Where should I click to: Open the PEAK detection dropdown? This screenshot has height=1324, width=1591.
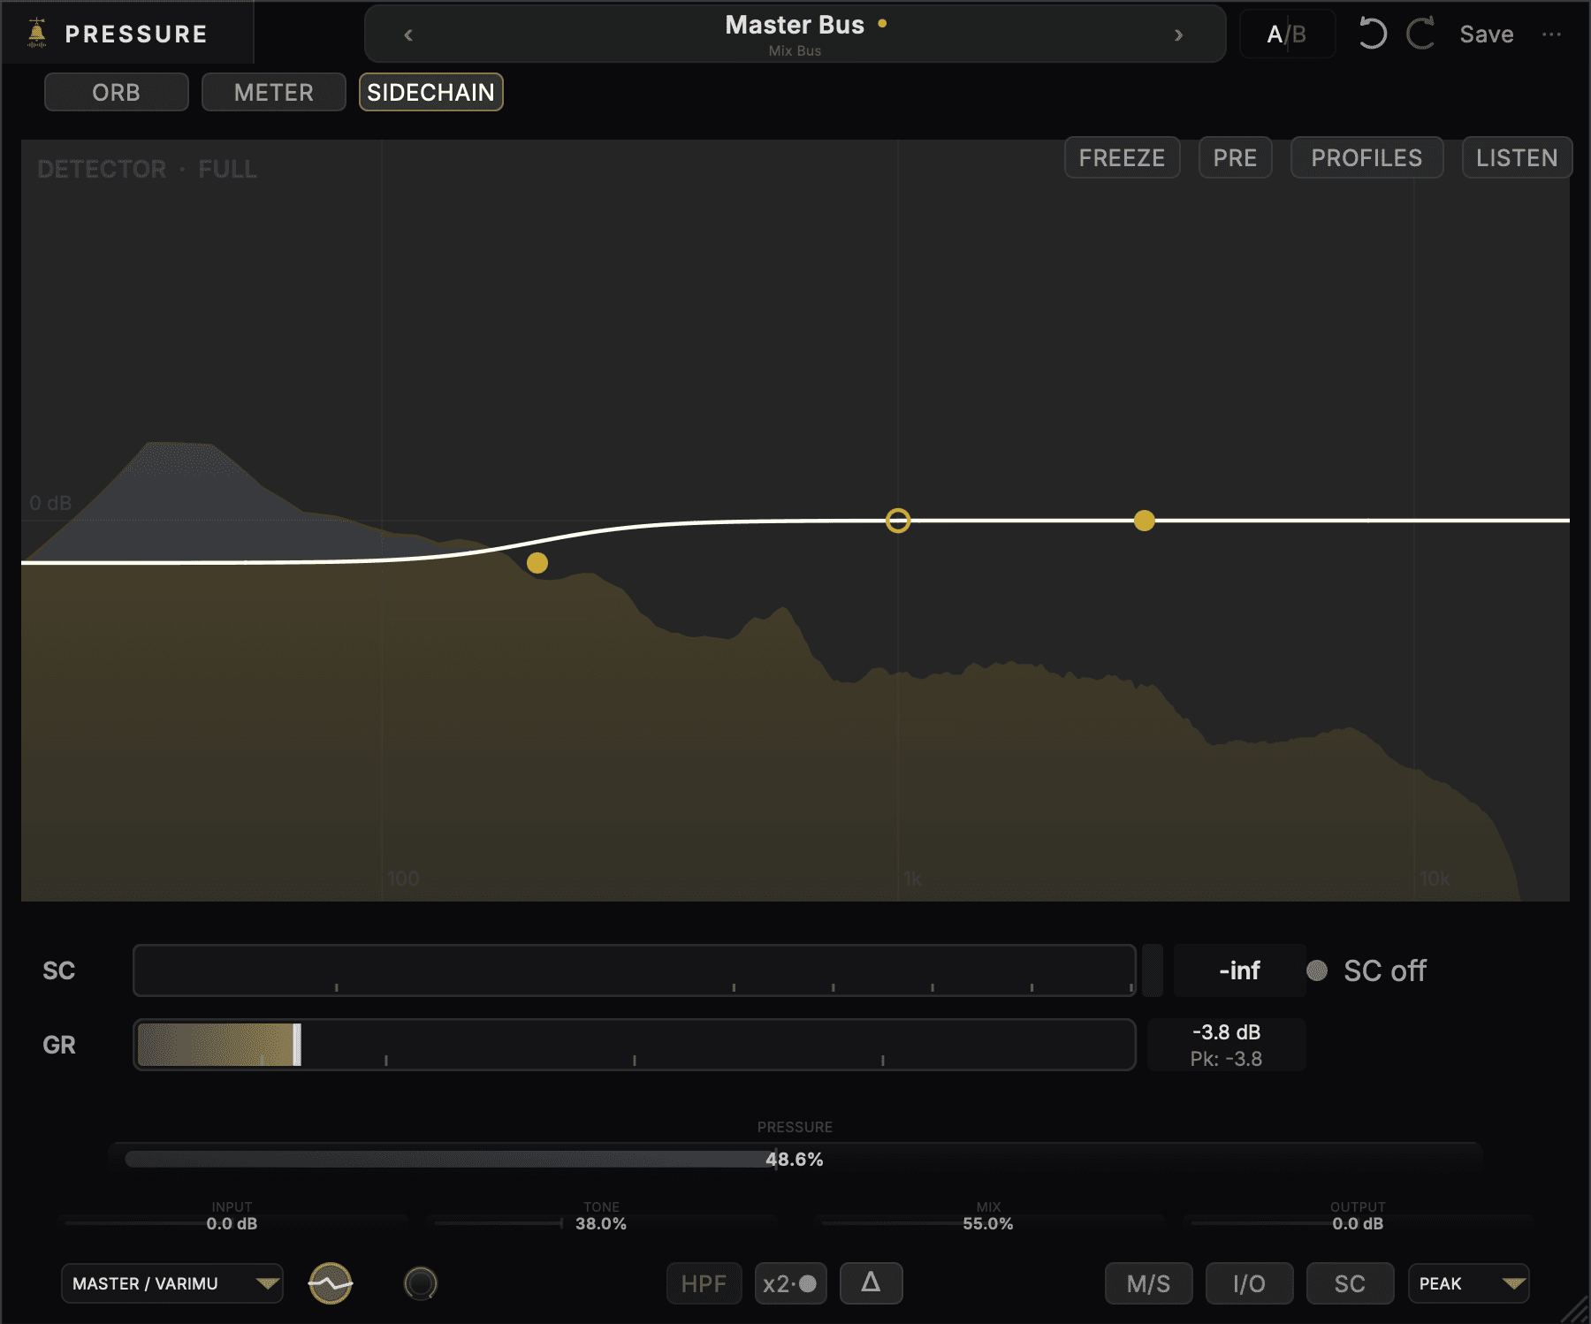1468,1283
